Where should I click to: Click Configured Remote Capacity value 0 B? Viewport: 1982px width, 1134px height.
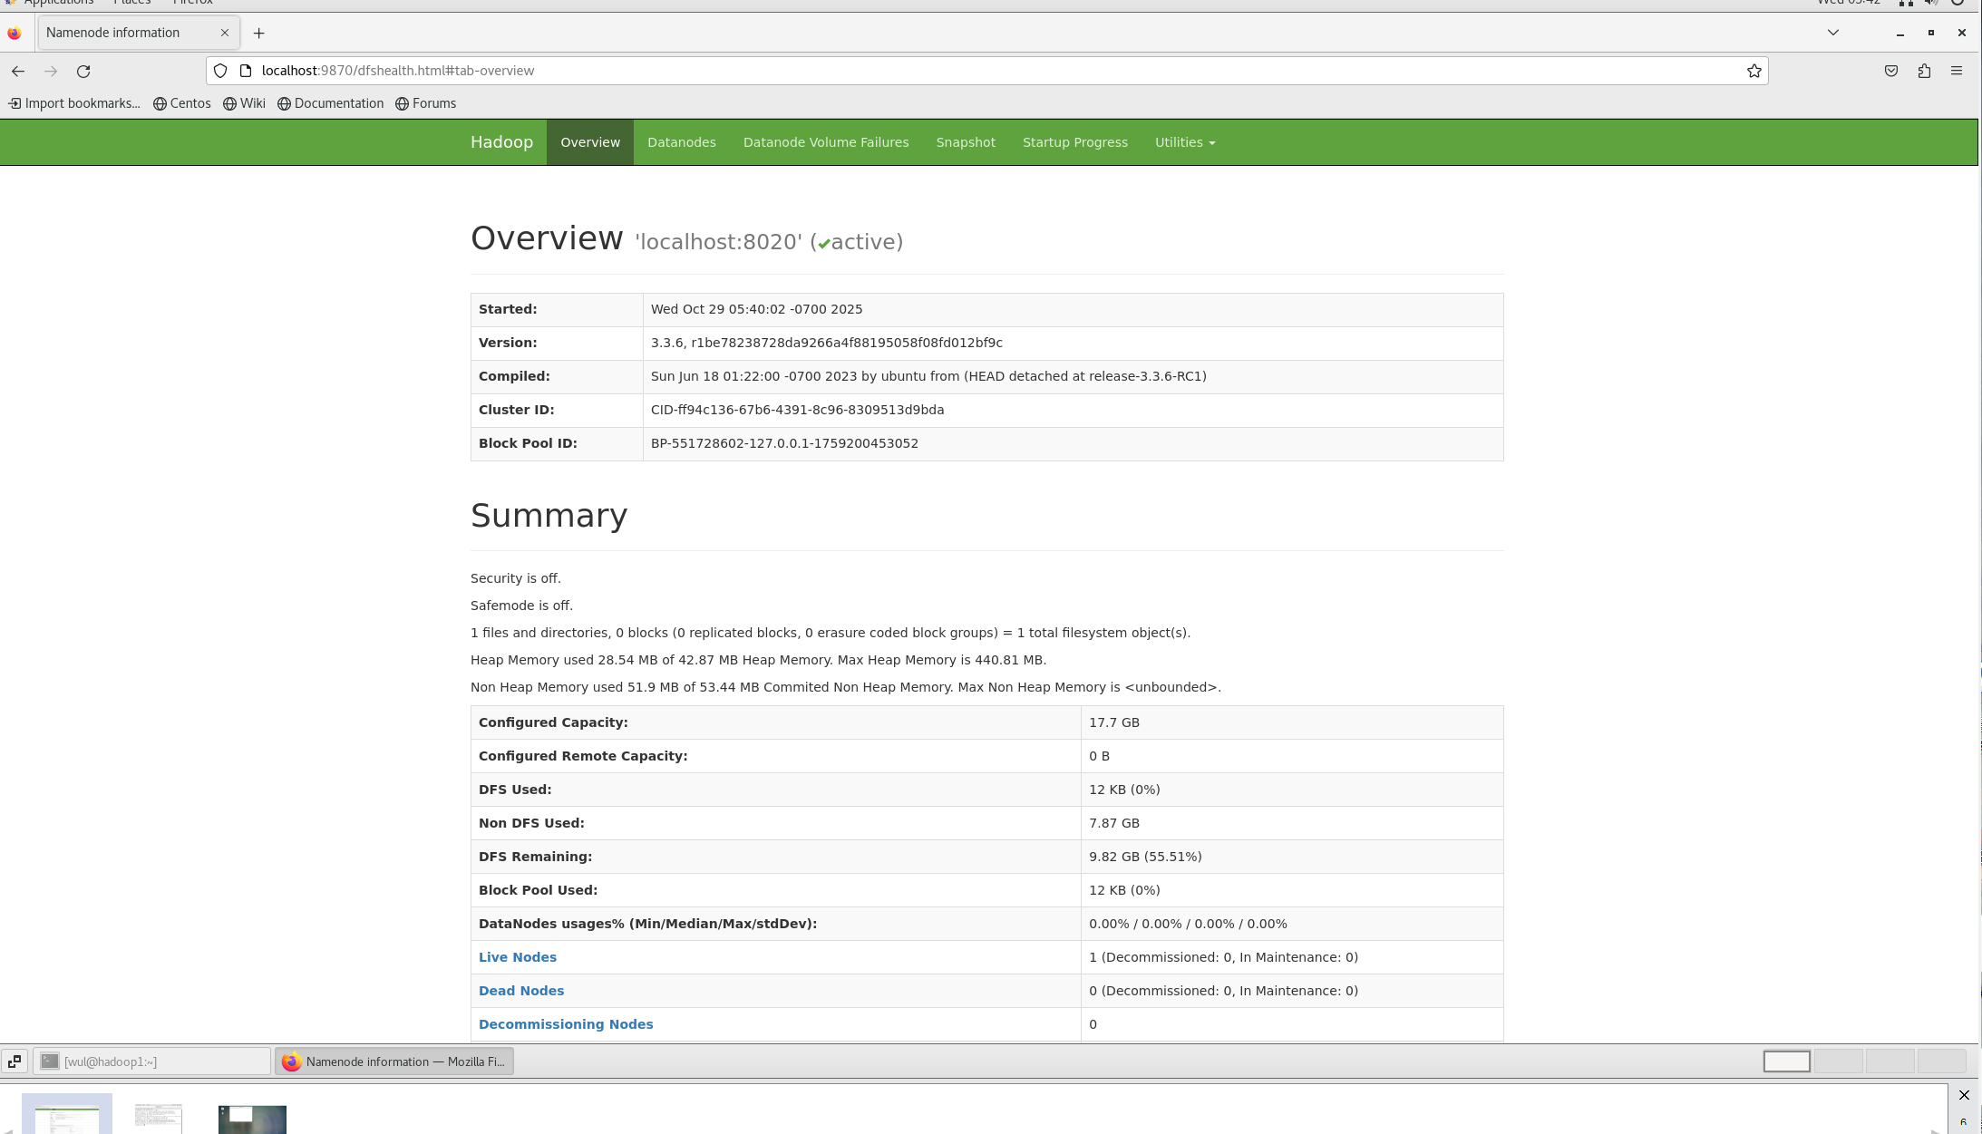click(1099, 756)
